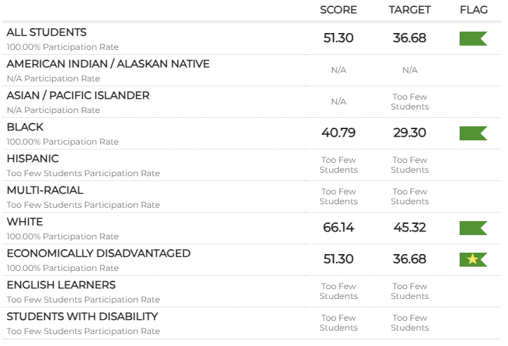Click the green flag in White row
Viewport: 508px width, 346px height.
472,227
